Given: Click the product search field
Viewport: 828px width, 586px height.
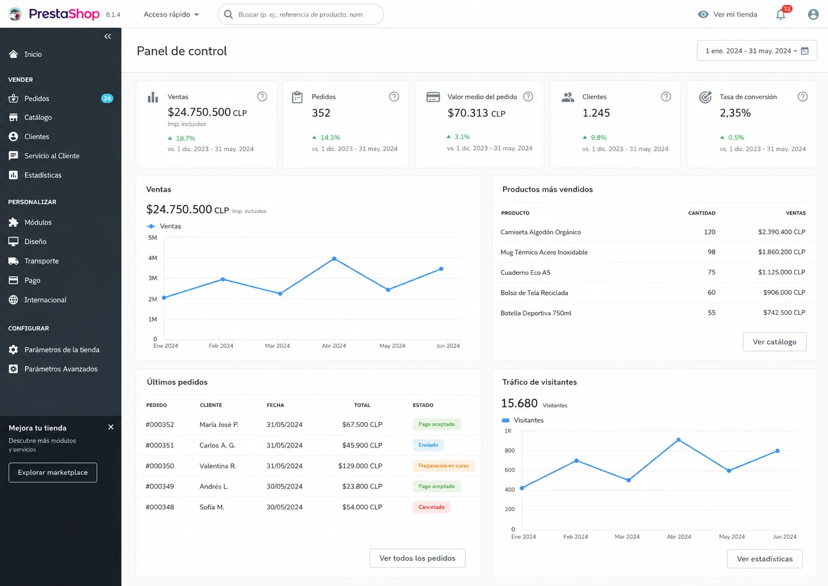Looking at the screenshot, I should [x=300, y=14].
